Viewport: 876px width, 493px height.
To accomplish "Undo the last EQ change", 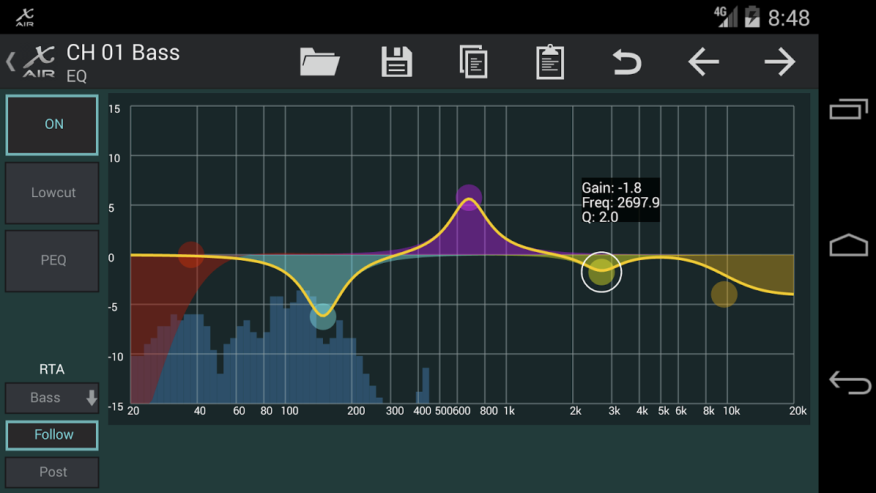I will tap(627, 61).
